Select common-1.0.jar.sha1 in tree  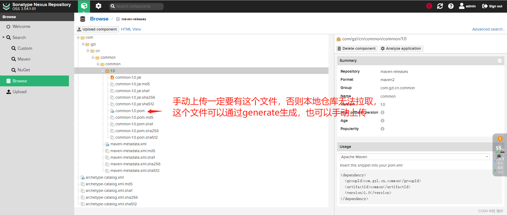[132, 91]
